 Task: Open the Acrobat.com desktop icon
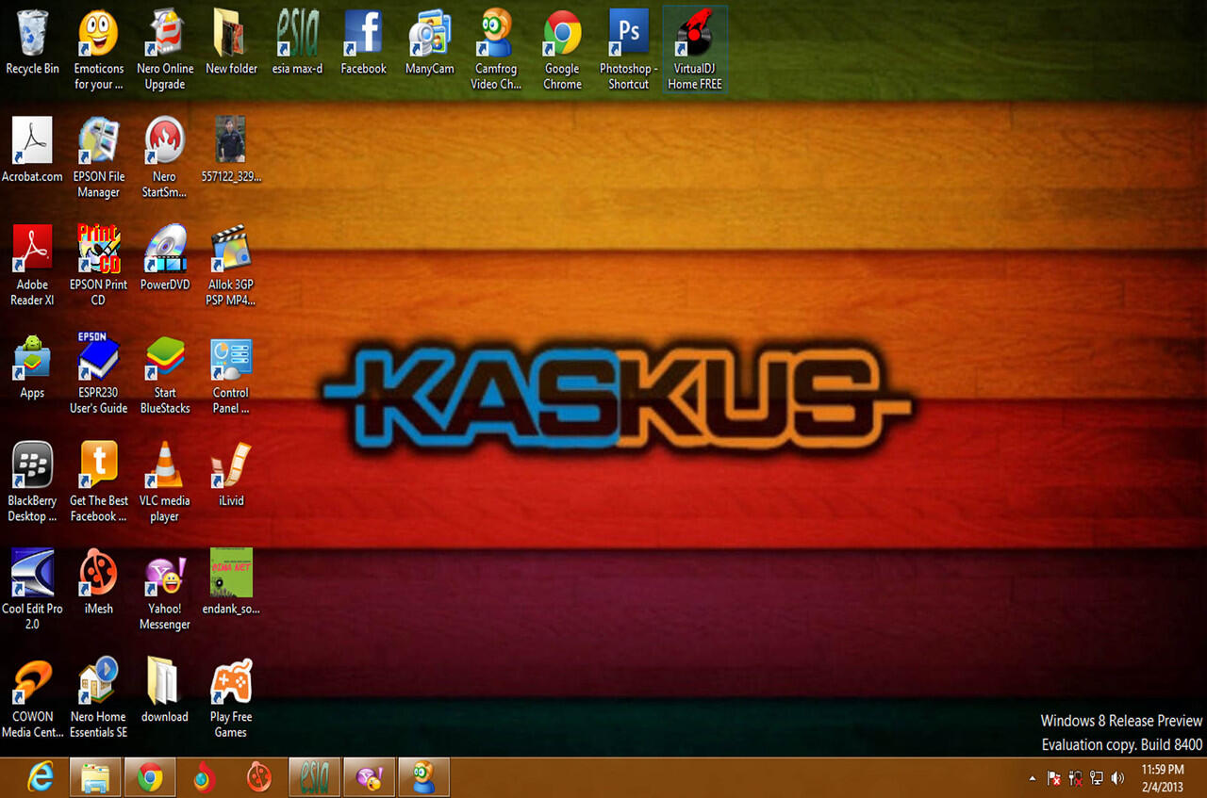click(x=32, y=151)
